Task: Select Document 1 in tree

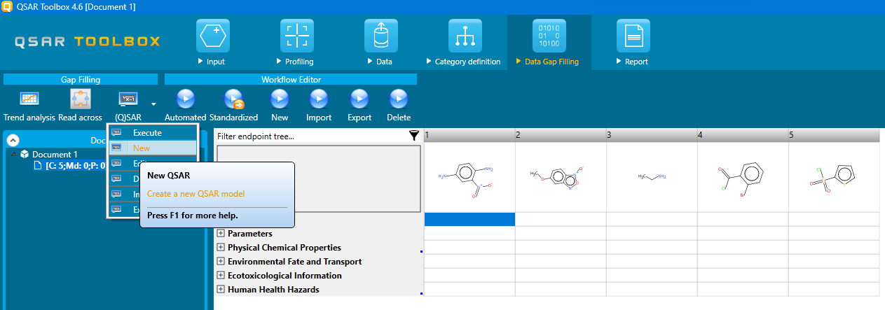Action: tap(55, 155)
